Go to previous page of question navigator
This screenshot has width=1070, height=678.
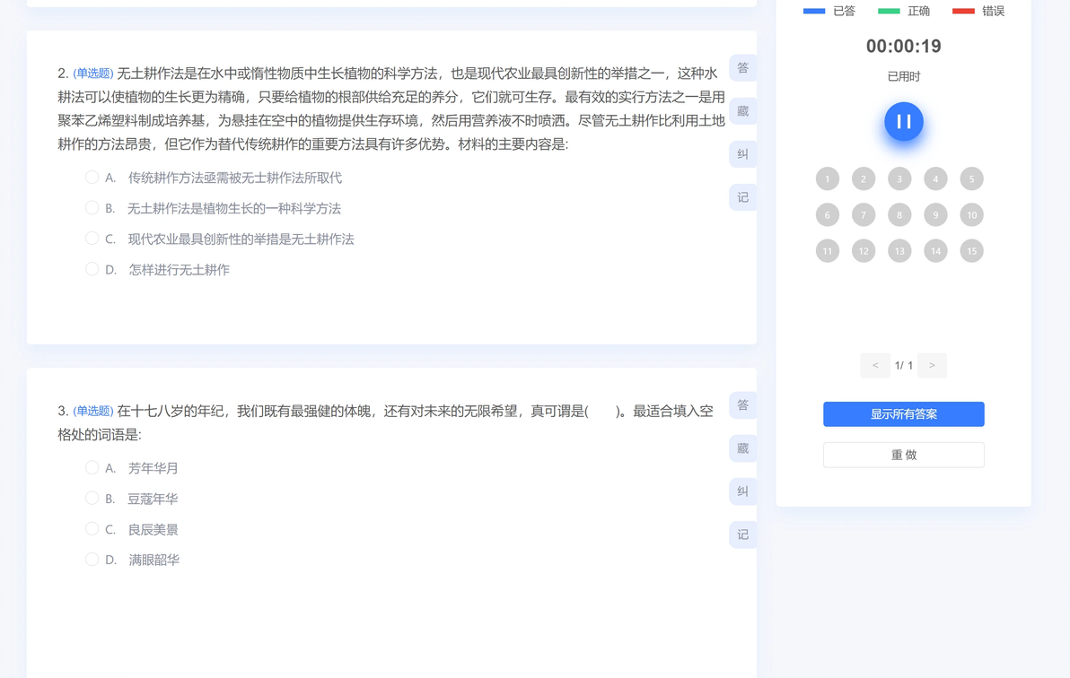[x=875, y=366]
